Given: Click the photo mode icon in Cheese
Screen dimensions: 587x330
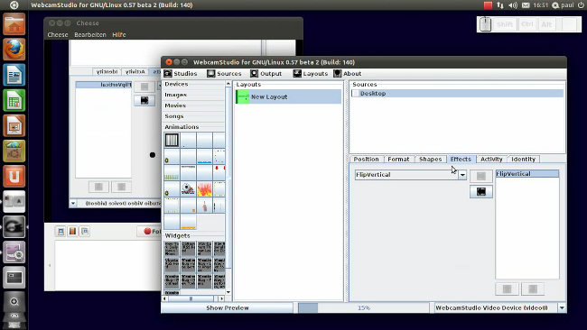Looking at the screenshot, I should coord(61,232).
